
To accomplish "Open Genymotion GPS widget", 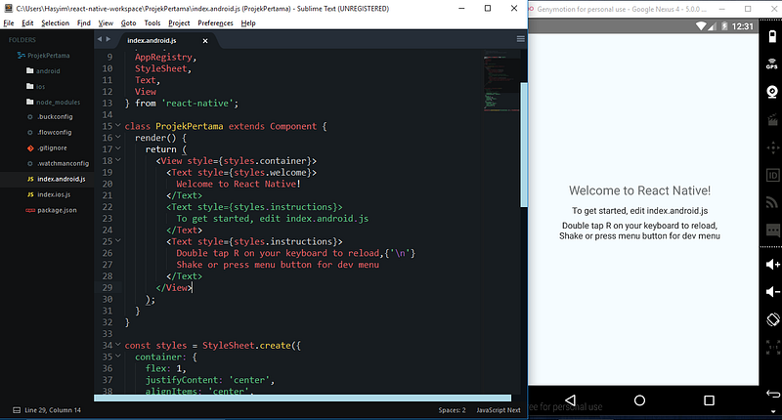I will [x=772, y=63].
